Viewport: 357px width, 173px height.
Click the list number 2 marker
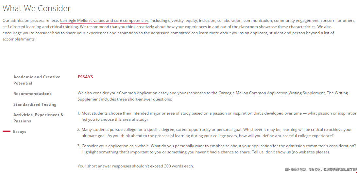pyautogui.click(x=79, y=130)
